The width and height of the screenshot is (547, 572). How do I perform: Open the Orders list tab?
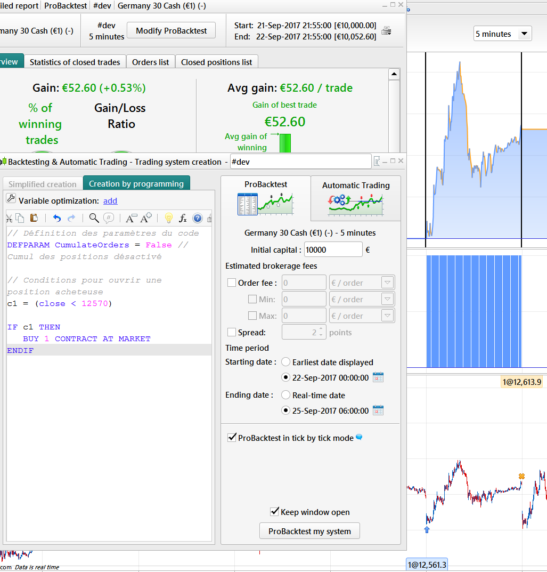pyautogui.click(x=151, y=62)
